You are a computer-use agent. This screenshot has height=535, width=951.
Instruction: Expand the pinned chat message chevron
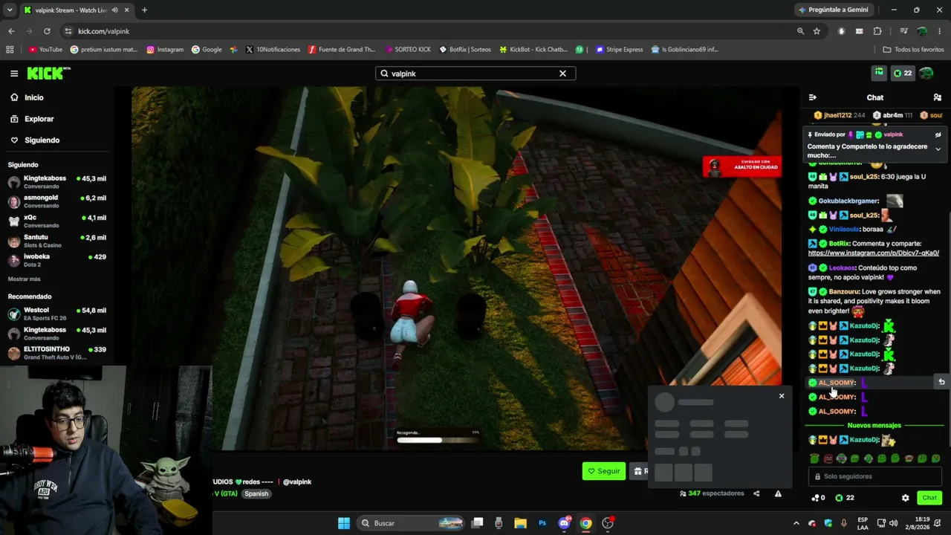(938, 149)
